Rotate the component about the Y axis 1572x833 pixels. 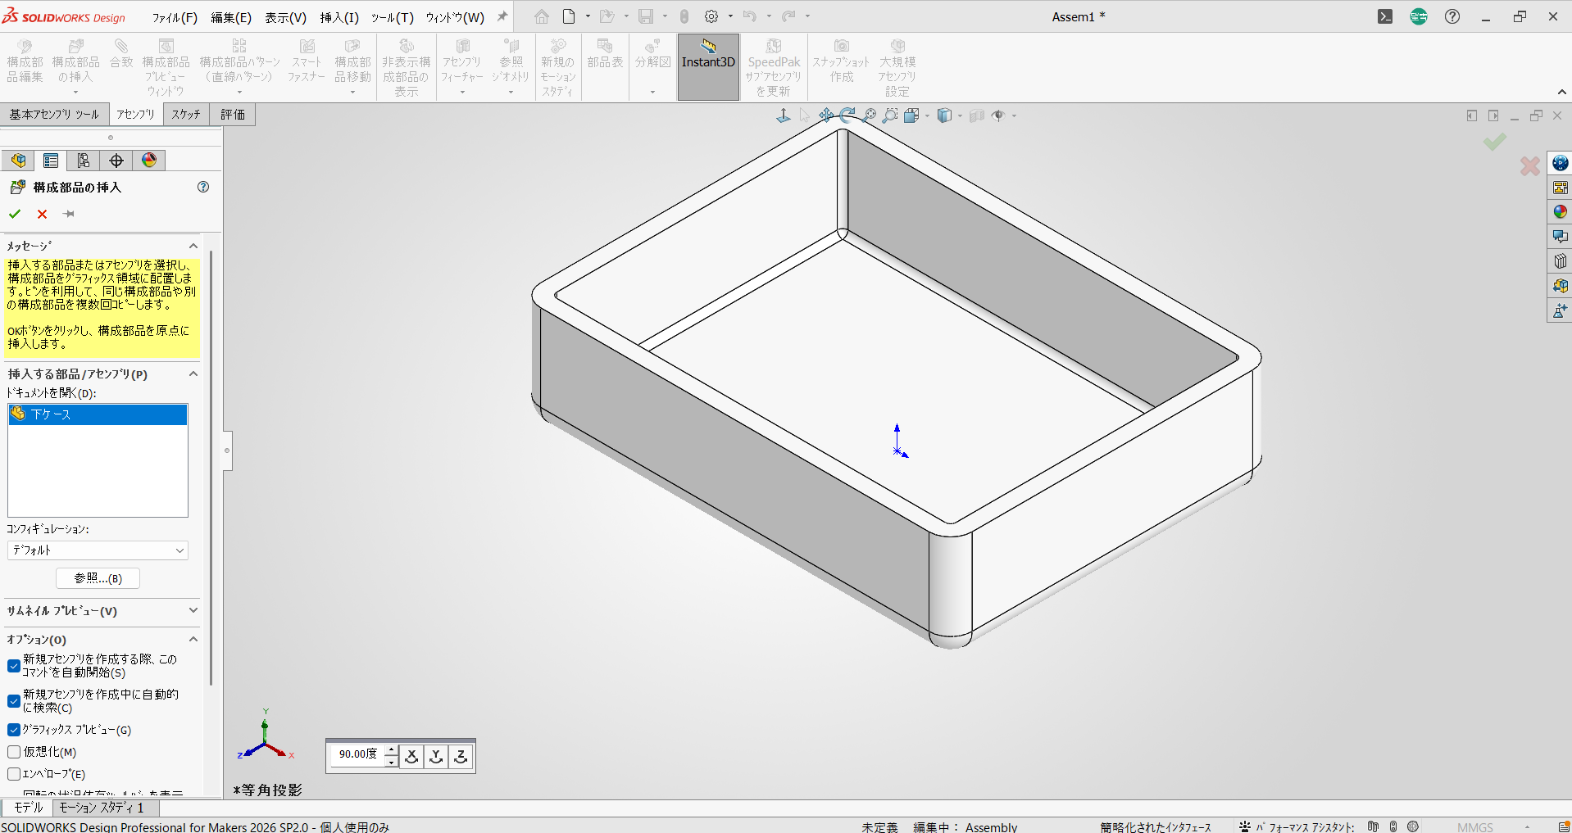click(x=437, y=755)
